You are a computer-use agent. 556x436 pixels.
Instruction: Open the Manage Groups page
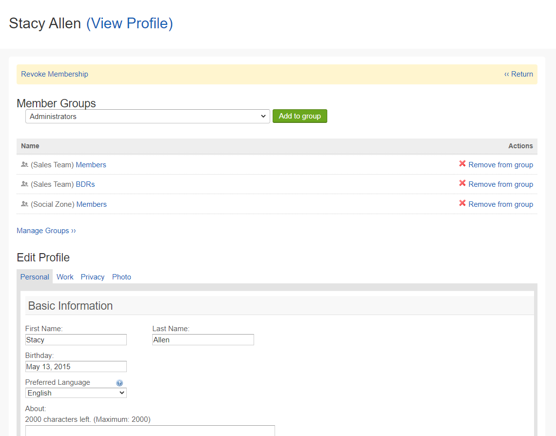(x=46, y=230)
